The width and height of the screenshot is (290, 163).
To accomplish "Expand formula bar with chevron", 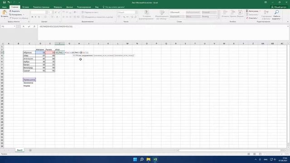I will 288,26.
